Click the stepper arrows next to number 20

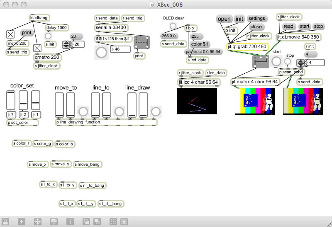point(66,44)
